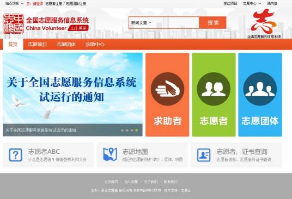292x199 pixels.
Task: Click the group icon for 志愿团体
Action: [x=260, y=89]
